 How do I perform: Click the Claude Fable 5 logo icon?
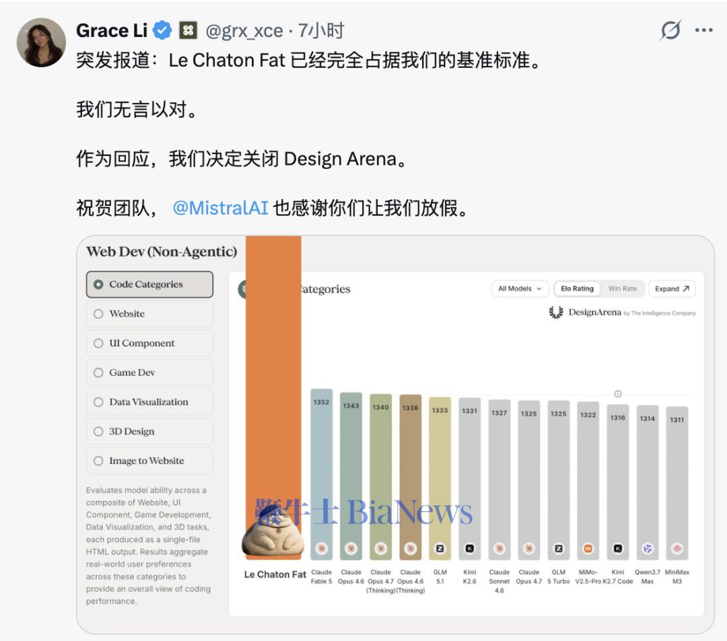pyautogui.click(x=321, y=549)
